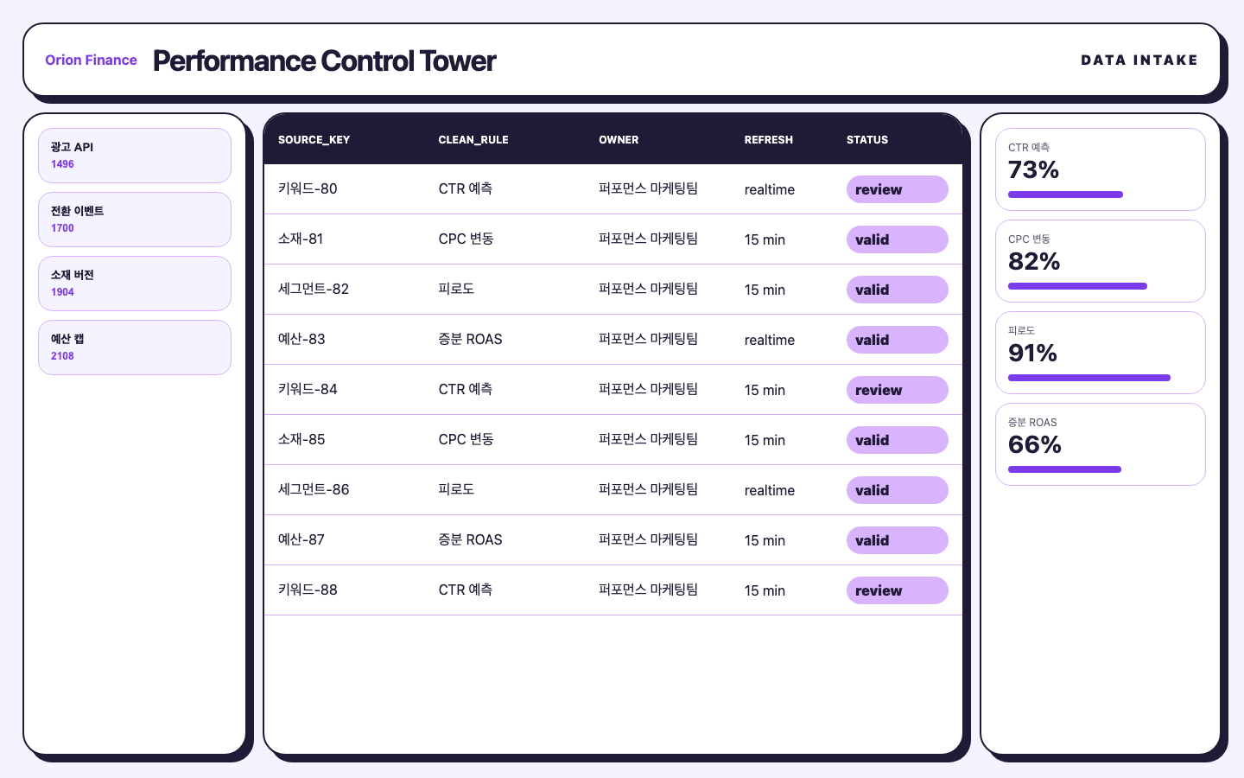The image size is (1244, 778).
Task: Sort by CLEAN_RULE column header
Action: coord(473,139)
